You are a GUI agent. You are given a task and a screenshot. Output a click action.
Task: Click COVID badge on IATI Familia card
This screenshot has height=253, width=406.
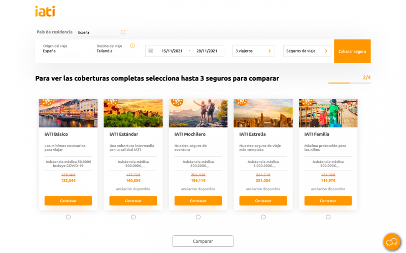pos(307,103)
